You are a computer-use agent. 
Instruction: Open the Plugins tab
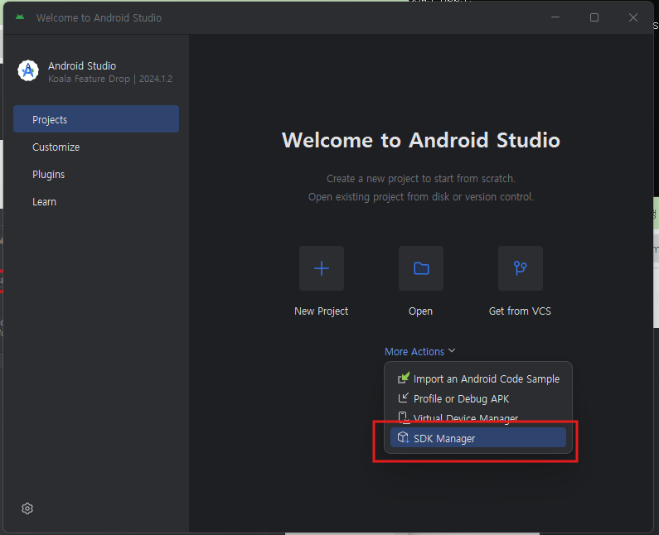[x=96, y=174]
